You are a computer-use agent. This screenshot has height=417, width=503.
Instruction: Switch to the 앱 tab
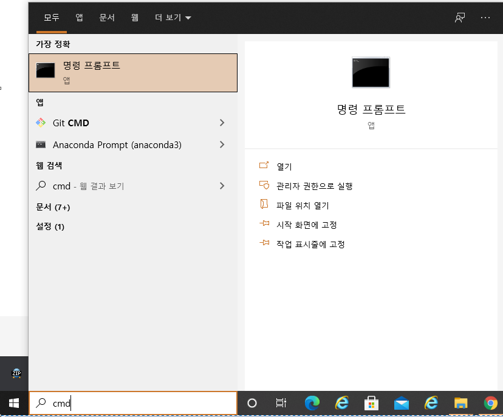click(79, 18)
